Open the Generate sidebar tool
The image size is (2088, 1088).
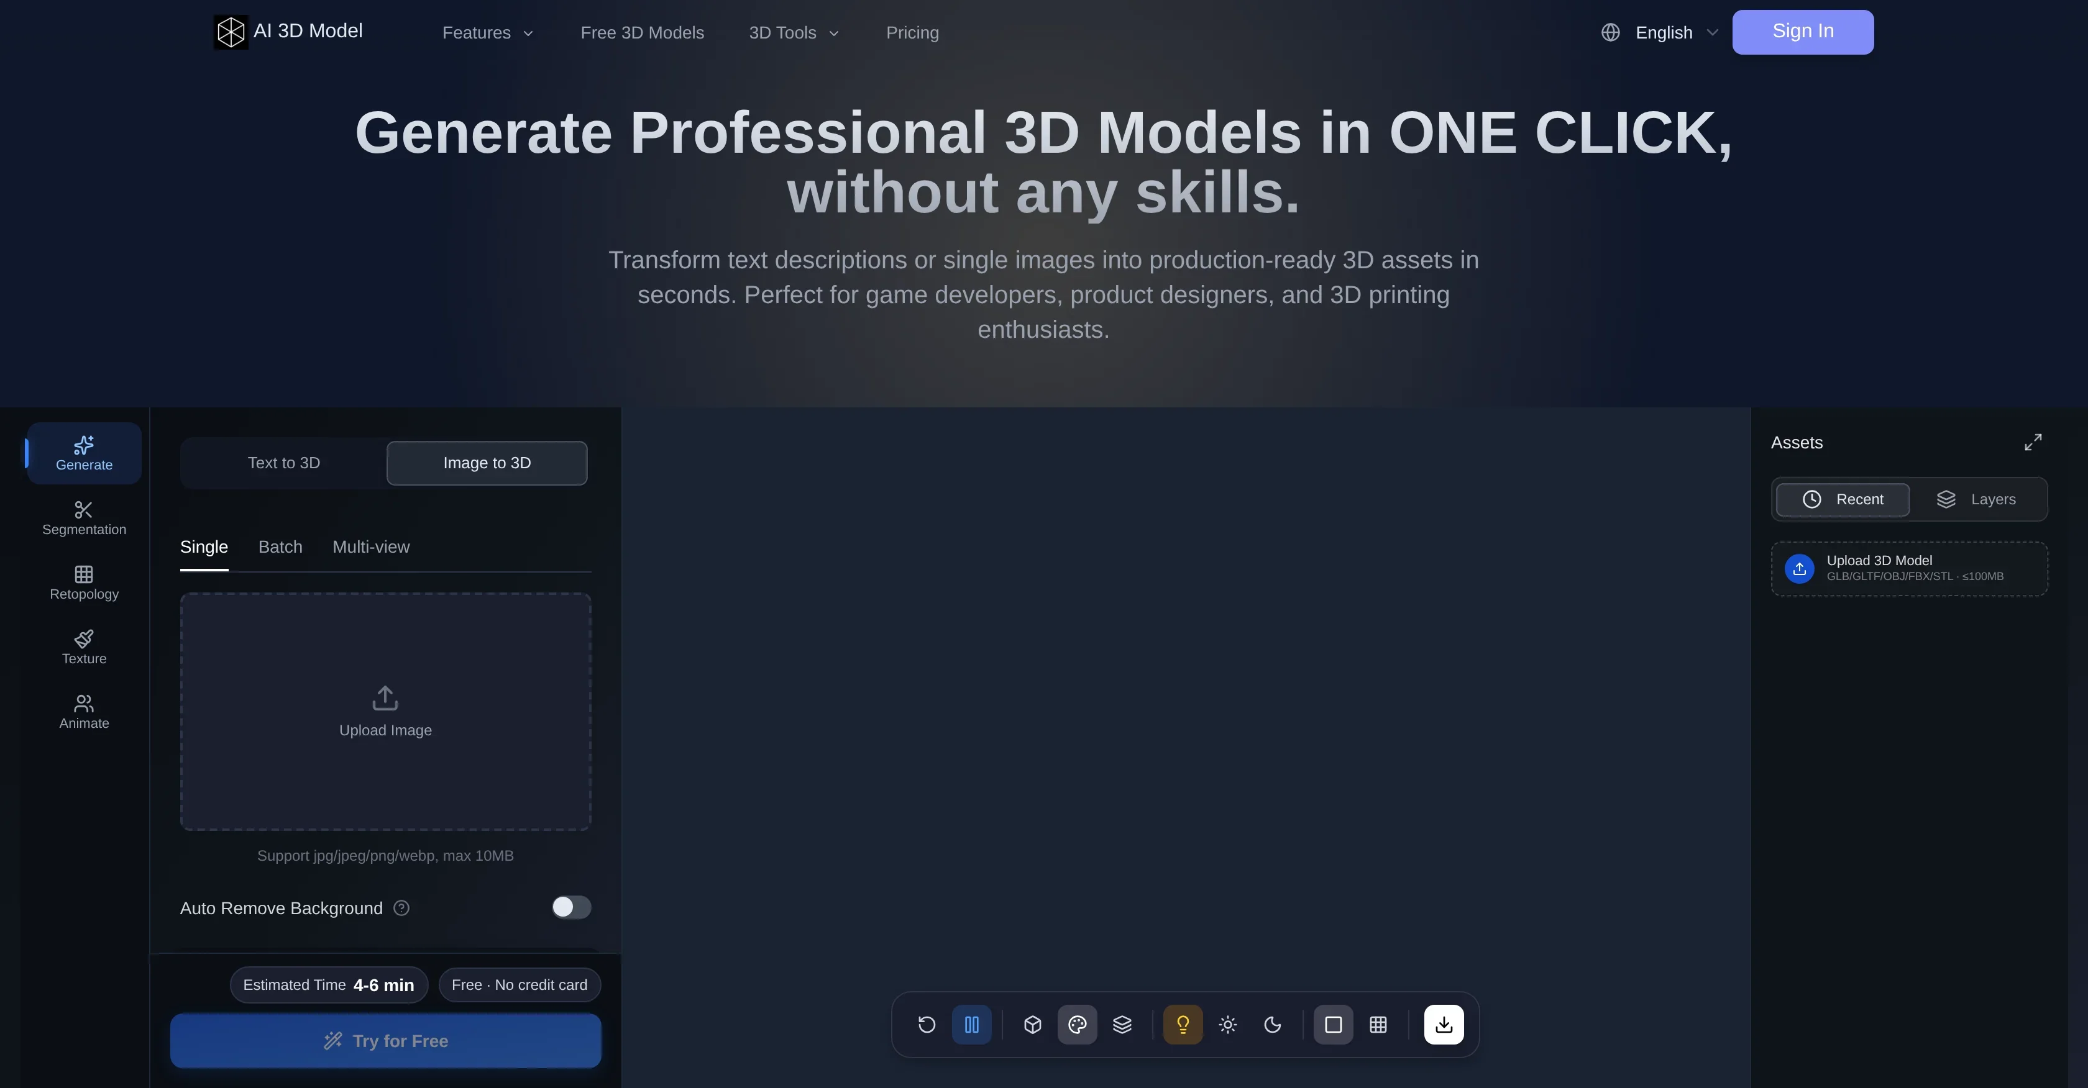pyautogui.click(x=85, y=453)
